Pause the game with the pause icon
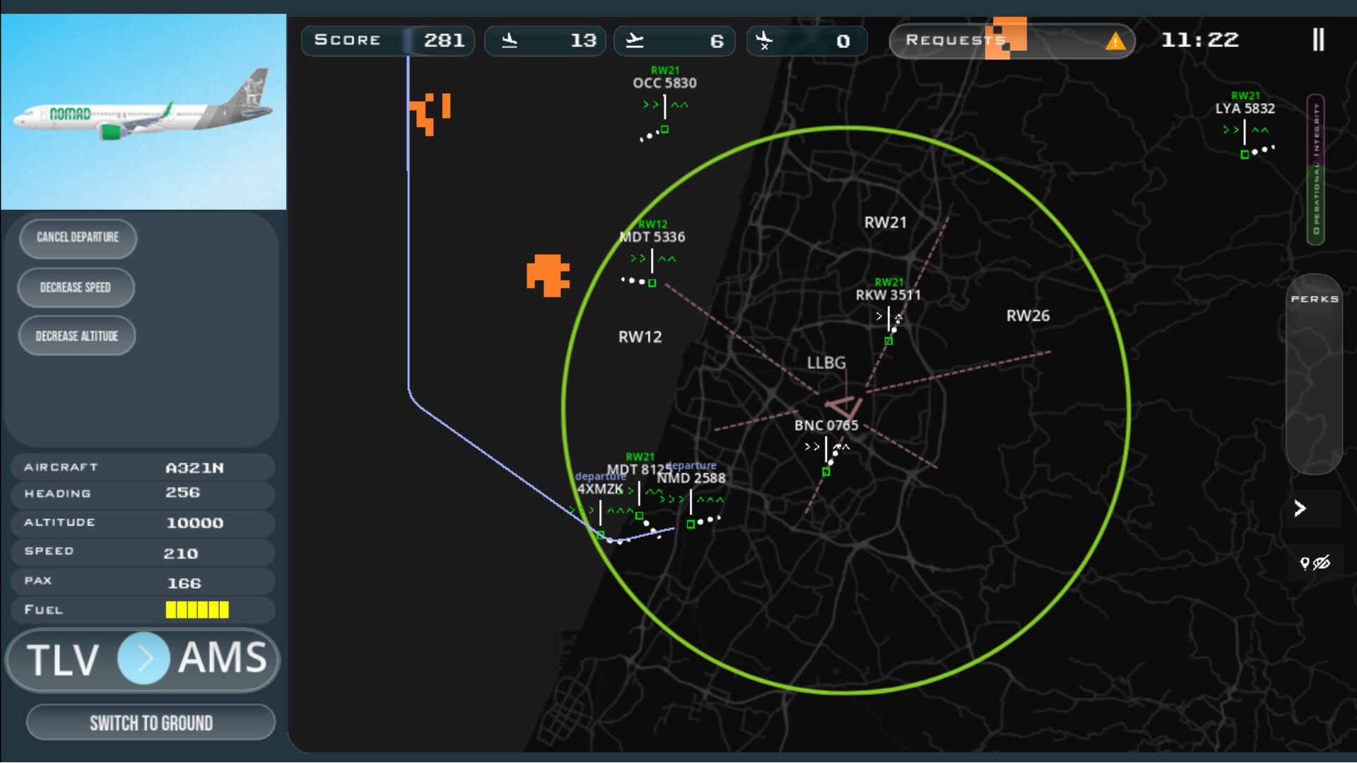Viewport: 1357px width, 763px height. 1318,40
